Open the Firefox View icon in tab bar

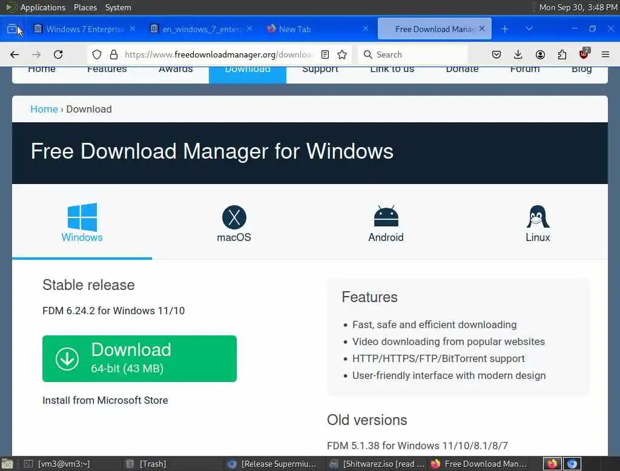[x=12, y=29]
